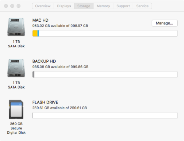Screen dimensions: 184x141
Task: Switch to the Displays tab
Action: [64, 6]
